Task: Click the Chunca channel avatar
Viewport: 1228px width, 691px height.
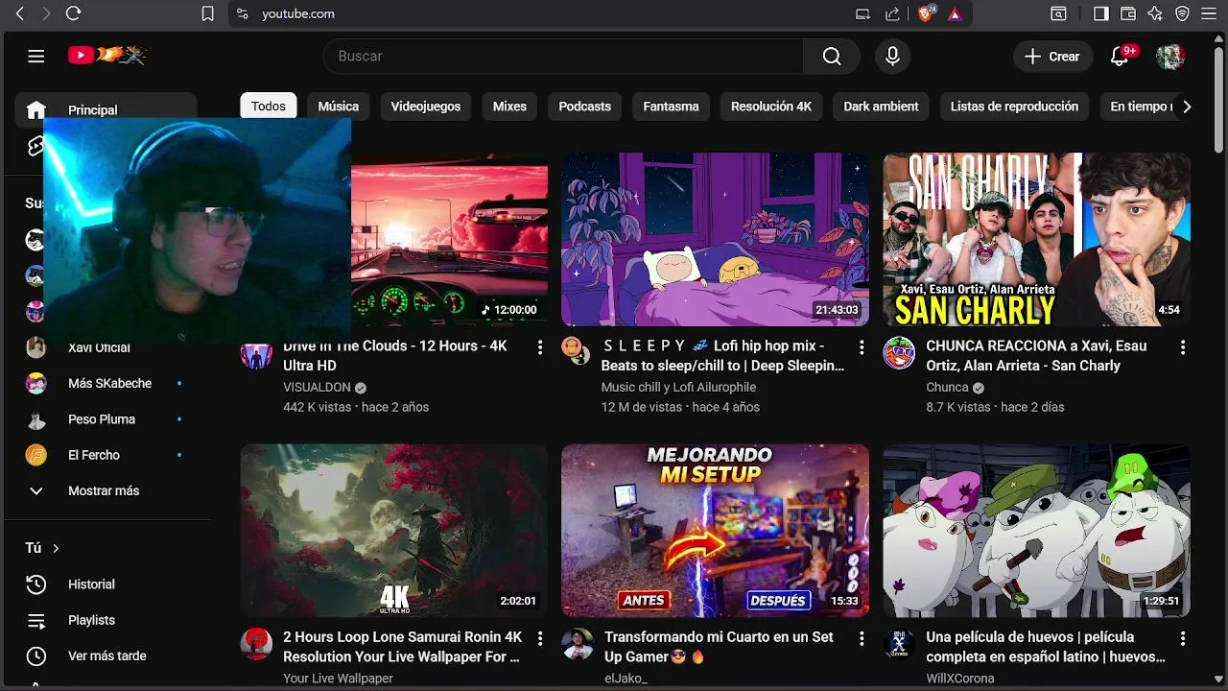Action: [899, 353]
